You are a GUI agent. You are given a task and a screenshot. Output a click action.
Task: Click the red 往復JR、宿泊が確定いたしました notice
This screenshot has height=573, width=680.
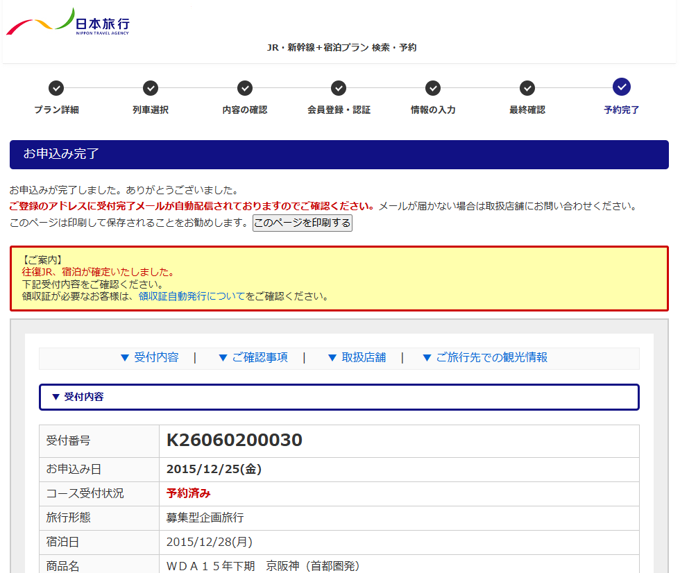click(99, 272)
